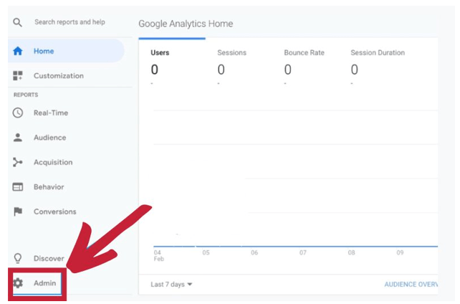
Task: Click the Acquisition branching icon
Action: 18,162
